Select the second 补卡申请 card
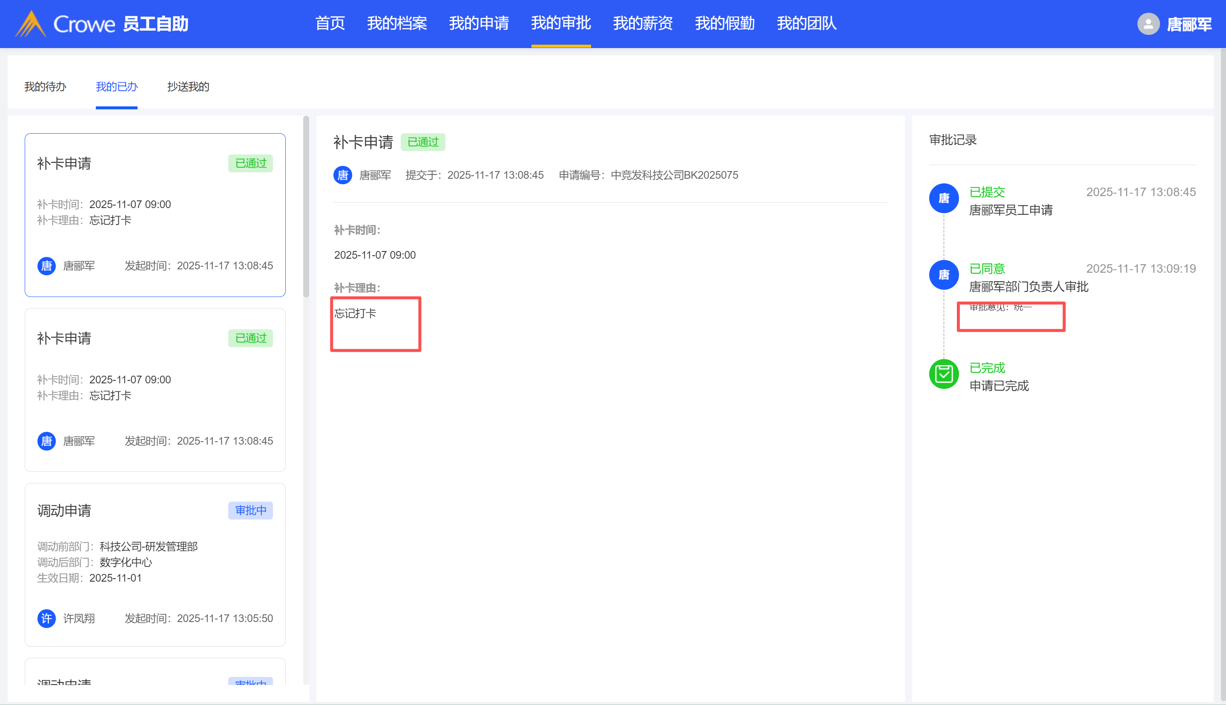Image resolution: width=1226 pixels, height=705 pixels. click(x=155, y=389)
